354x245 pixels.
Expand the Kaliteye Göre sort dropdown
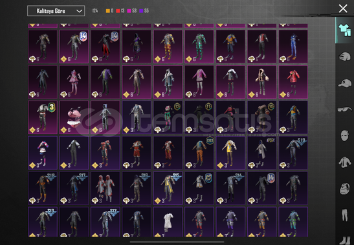[x=56, y=11]
